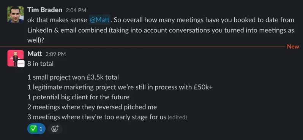Click the "2 meetings where they reversed pitched me" line
Screen dimensions: 303x140
click(92, 107)
